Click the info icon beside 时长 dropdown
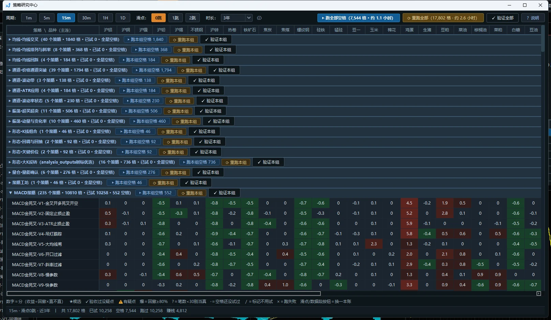The width and height of the screenshot is (551, 320). (259, 18)
